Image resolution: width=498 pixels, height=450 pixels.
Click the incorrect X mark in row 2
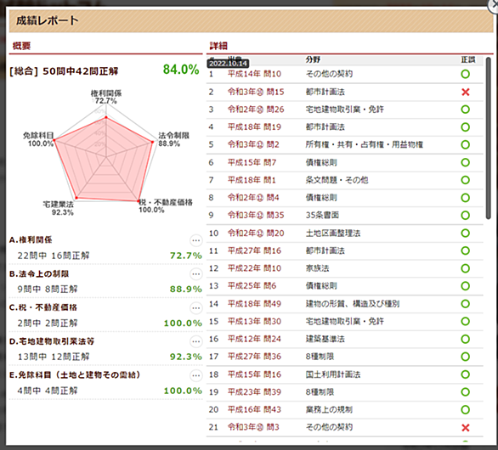(x=466, y=92)
